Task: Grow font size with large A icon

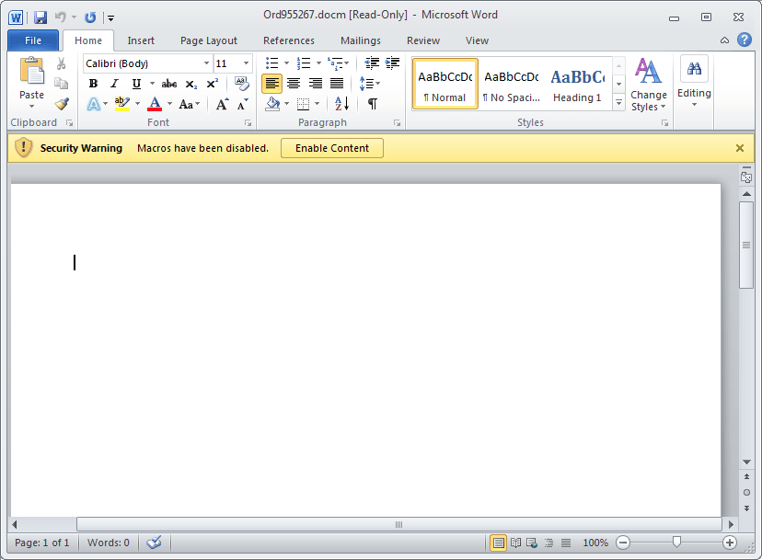Action: [x=222, y=104]
